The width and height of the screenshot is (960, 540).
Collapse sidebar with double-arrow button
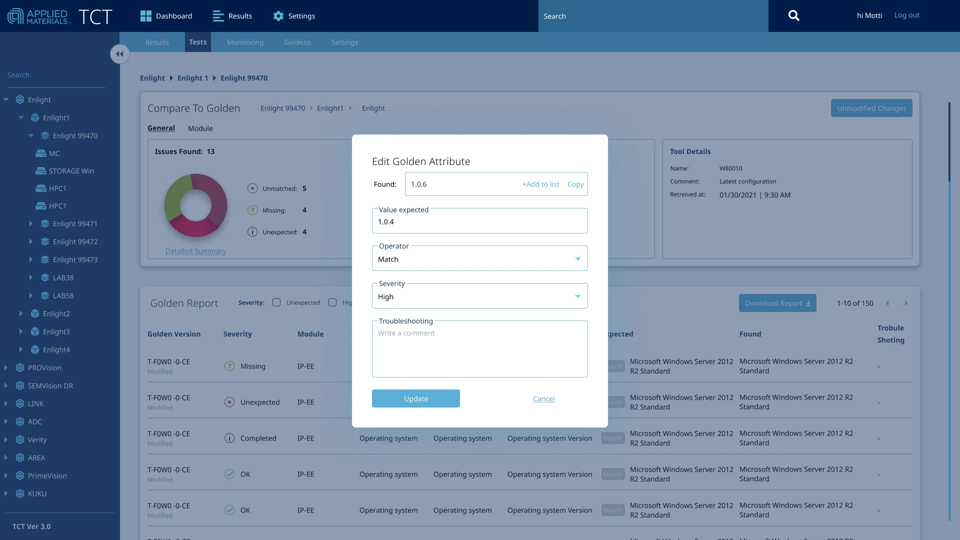(119, 54)
